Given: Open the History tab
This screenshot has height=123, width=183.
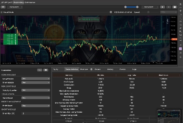Looking at the screenshot, I should pyautogui.click(x=110, y=69).
